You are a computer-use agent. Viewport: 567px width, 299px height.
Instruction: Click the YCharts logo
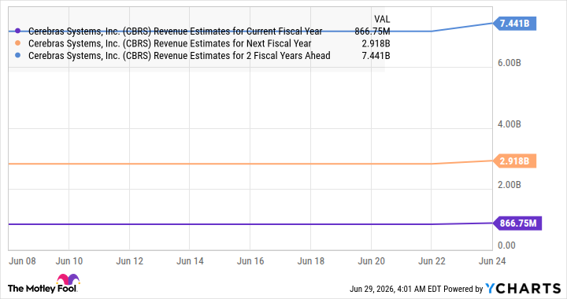point(523,289)
